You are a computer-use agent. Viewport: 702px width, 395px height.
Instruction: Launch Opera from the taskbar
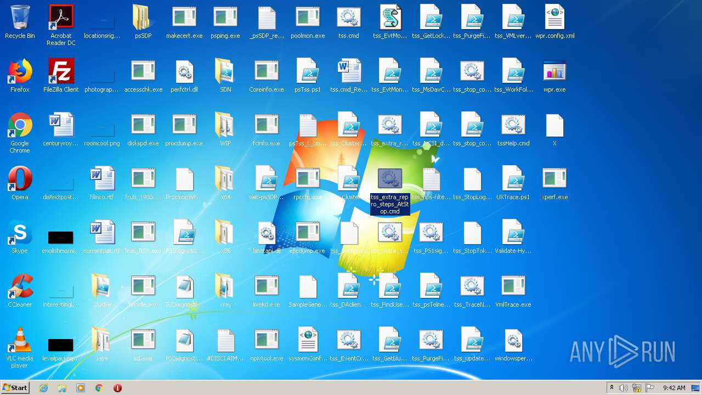(x=117, y=388)
